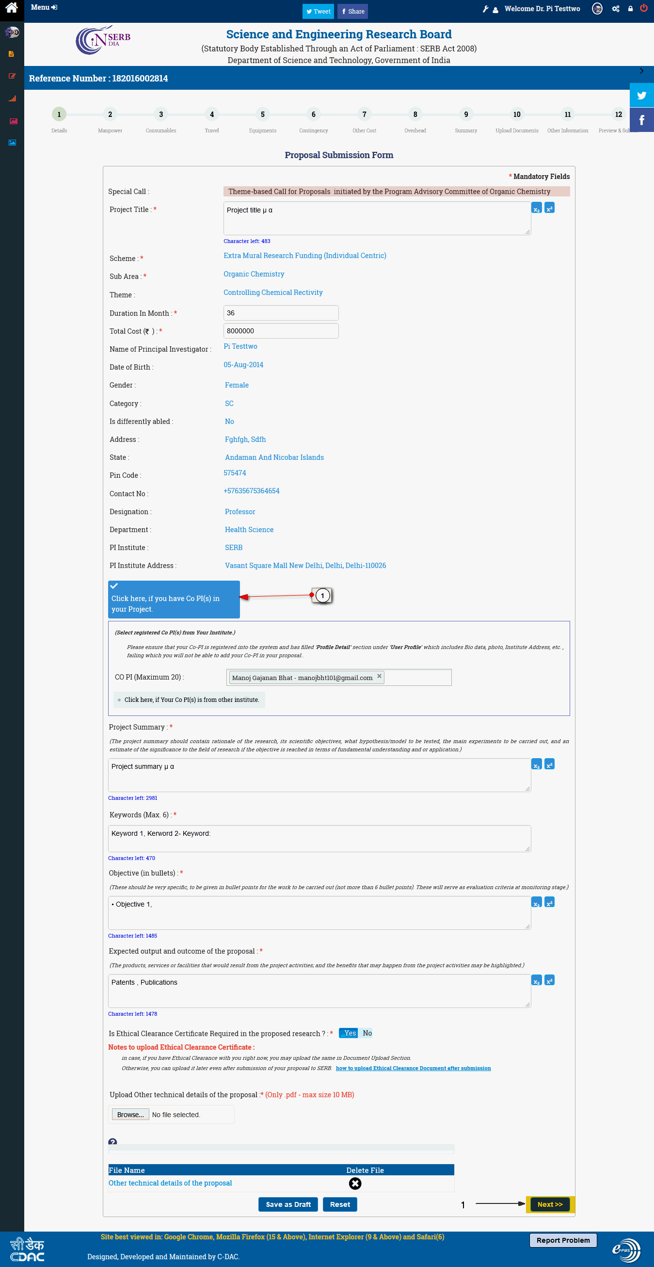Click the Home icon in top-left corner
The width and height of the screenshot is (654, 1267).
[x=11, y=8]
